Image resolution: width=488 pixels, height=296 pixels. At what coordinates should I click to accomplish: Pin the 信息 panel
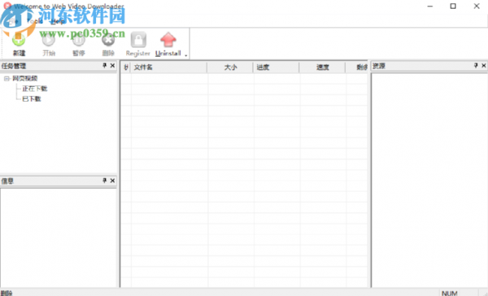pos(105,181)
